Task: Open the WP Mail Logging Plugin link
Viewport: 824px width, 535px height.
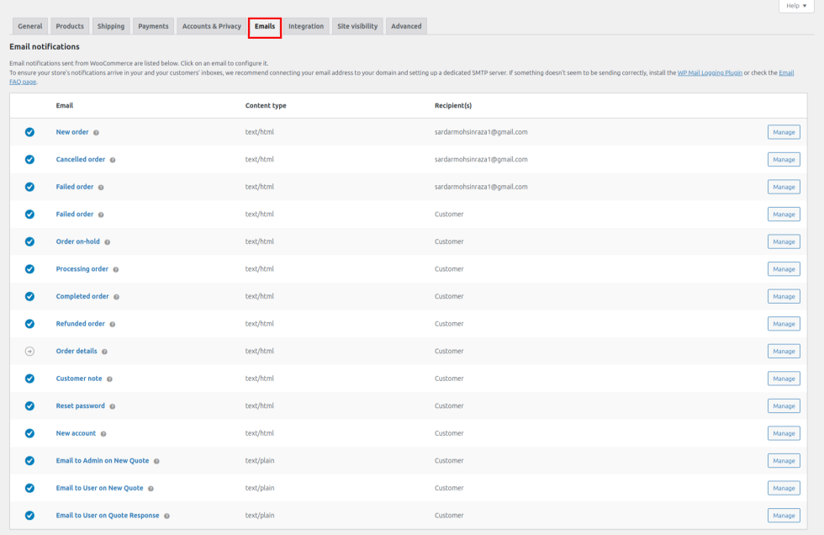Action: pyautogui.click(x=710, y=73)
